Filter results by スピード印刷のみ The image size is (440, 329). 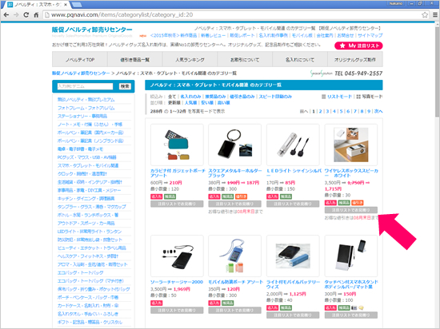(275, 97)
